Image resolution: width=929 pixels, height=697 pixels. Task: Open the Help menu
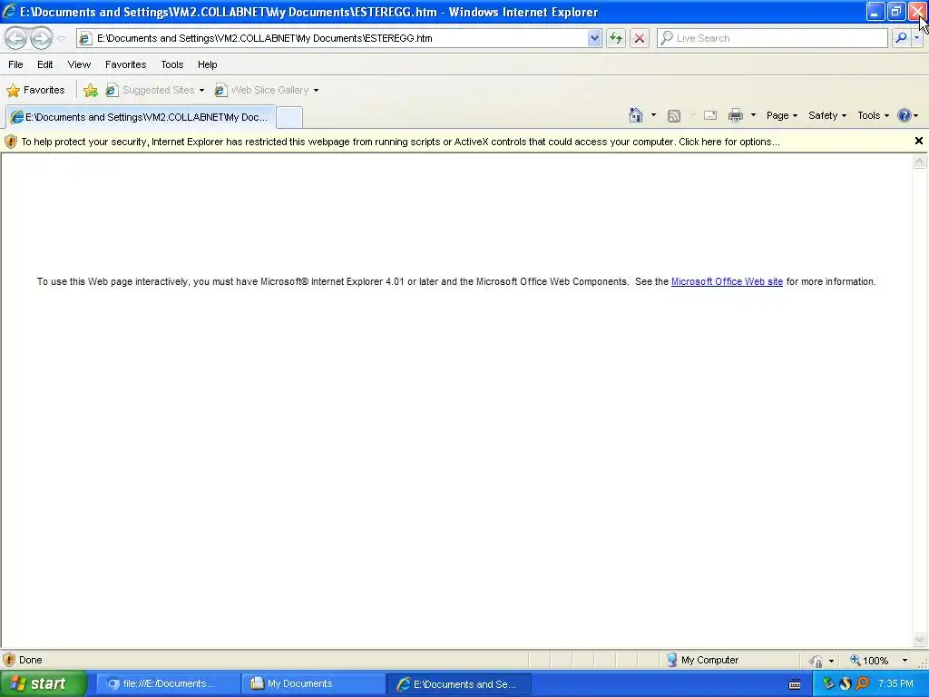(208, 64)
